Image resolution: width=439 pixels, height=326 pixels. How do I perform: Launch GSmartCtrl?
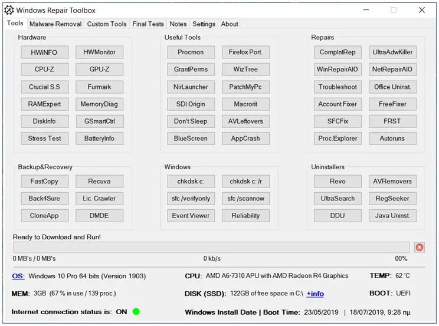pyautogui.click(x=99, y=121)
